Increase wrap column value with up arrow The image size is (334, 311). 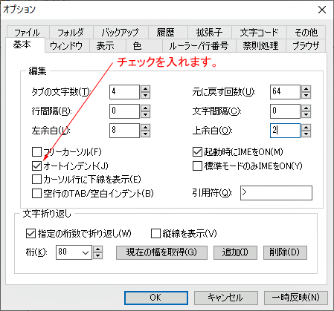click(98, 249)
